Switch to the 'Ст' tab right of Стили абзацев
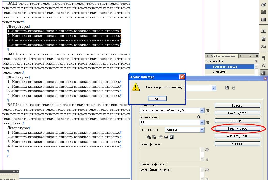The height and width of the screenshot is (180, 268). pyautogui.click(x=241, y=56)
